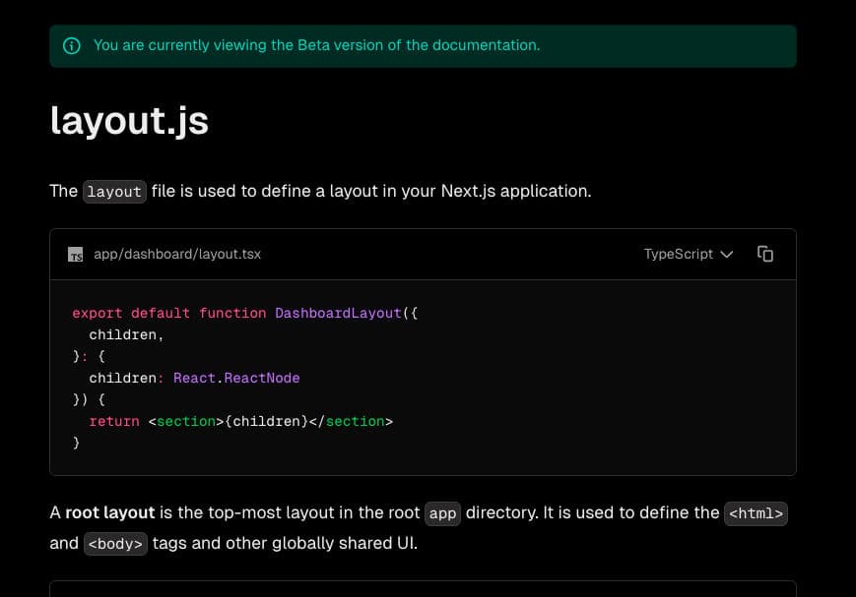Click the second code block at the bottom
This screenshot has height=597, width=856.
pos(423,590)
